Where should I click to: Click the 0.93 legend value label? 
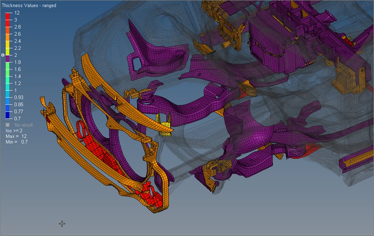pos(19,97)
